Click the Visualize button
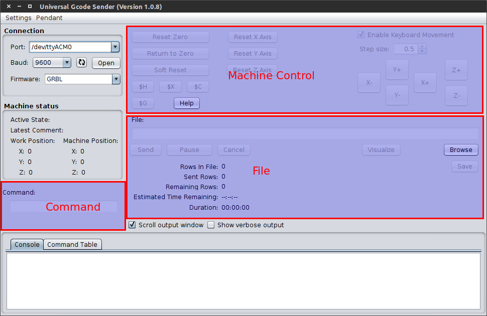 point(381,149)
